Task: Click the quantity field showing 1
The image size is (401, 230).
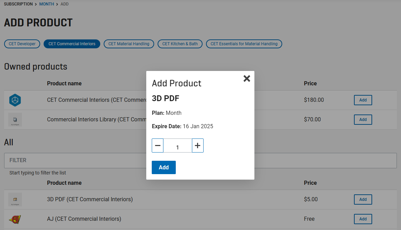Action: click(177, 145)
